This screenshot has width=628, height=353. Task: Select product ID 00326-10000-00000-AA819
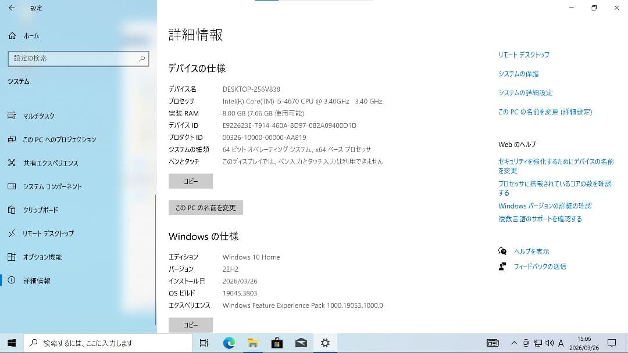[x=264, y=138]
